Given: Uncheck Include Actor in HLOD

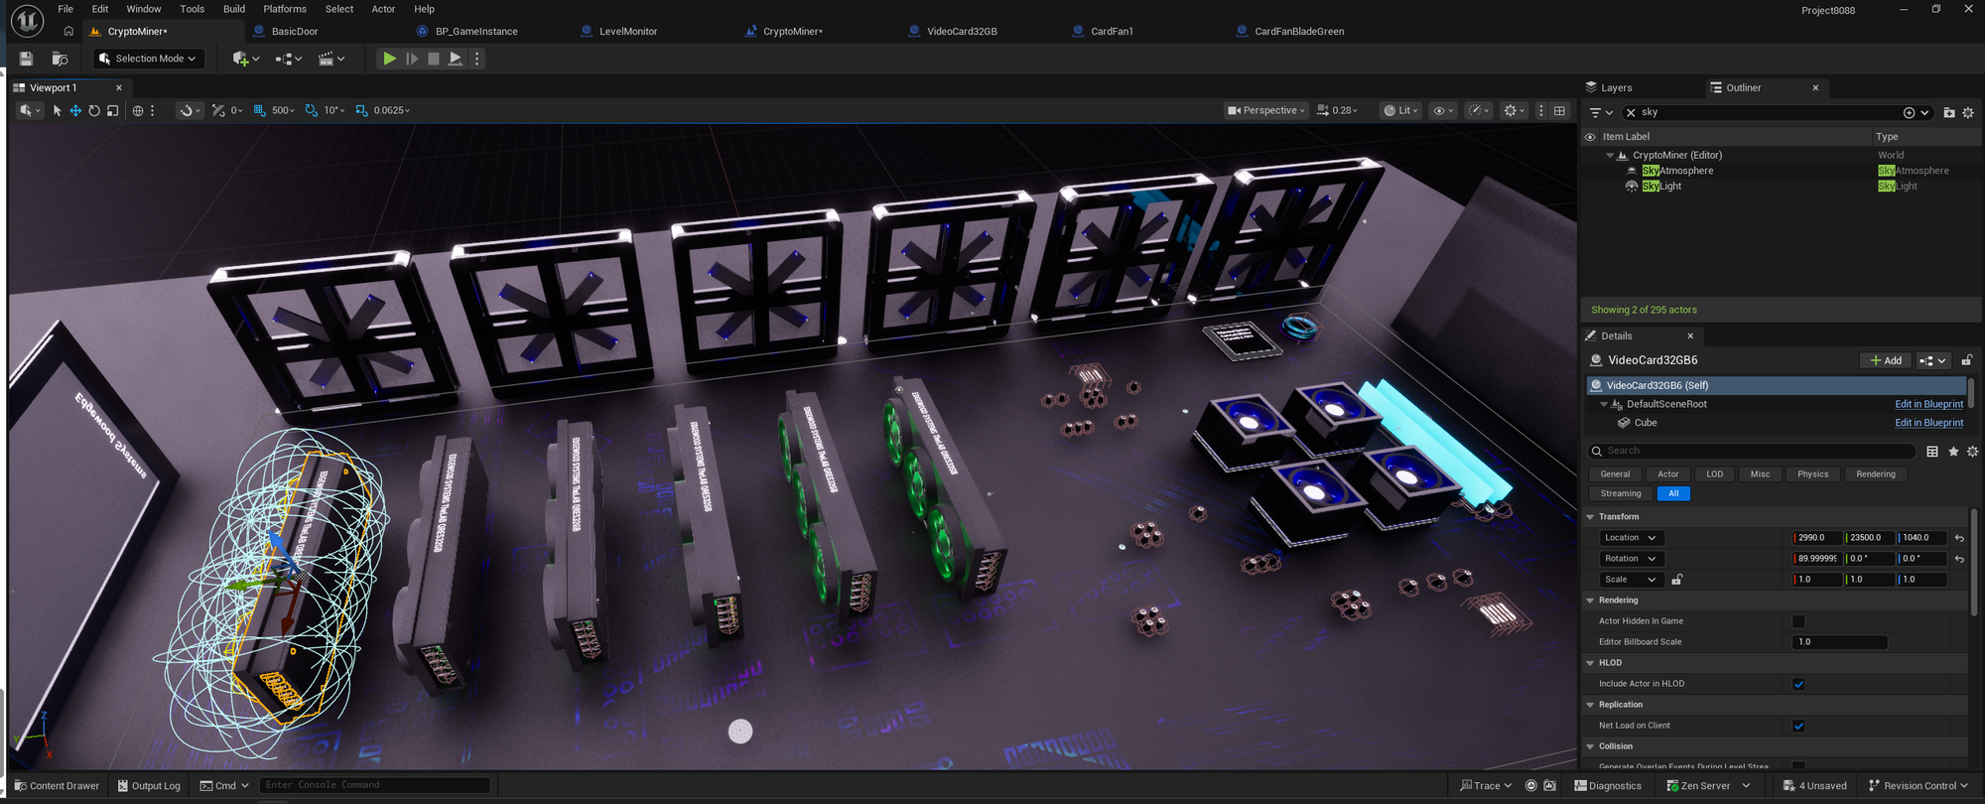Looking at the screenshot, I should 1798,684.
